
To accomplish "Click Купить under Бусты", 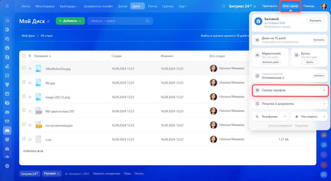I will 310,62.
